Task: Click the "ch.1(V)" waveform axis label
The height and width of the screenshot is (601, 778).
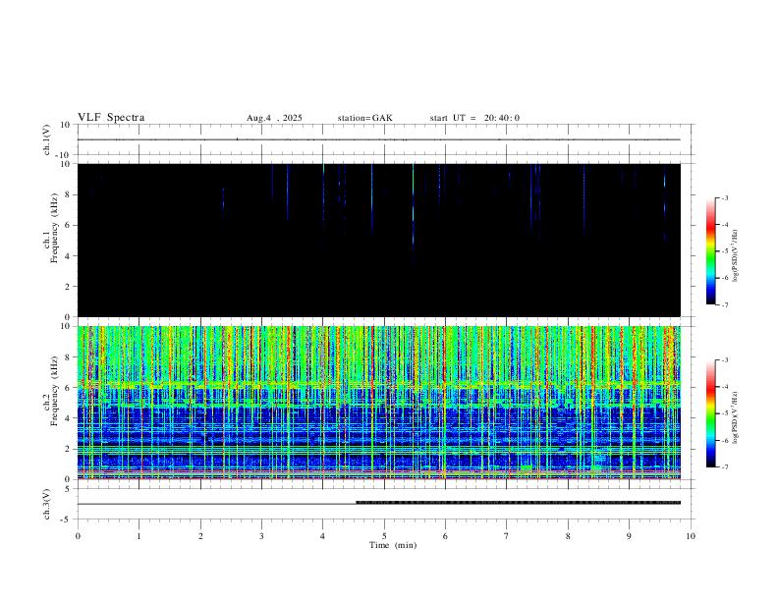Action: 47,139
